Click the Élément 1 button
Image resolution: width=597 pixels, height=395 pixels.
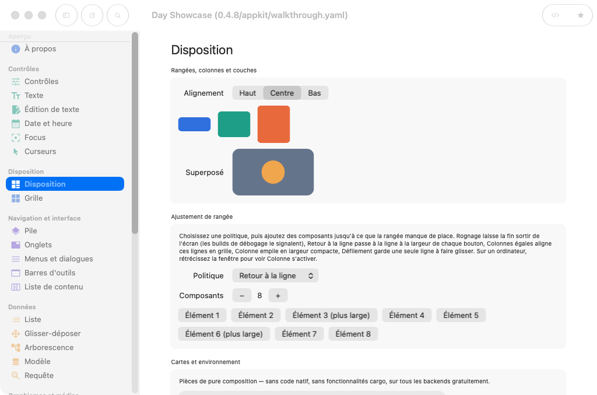click(202, 316)
